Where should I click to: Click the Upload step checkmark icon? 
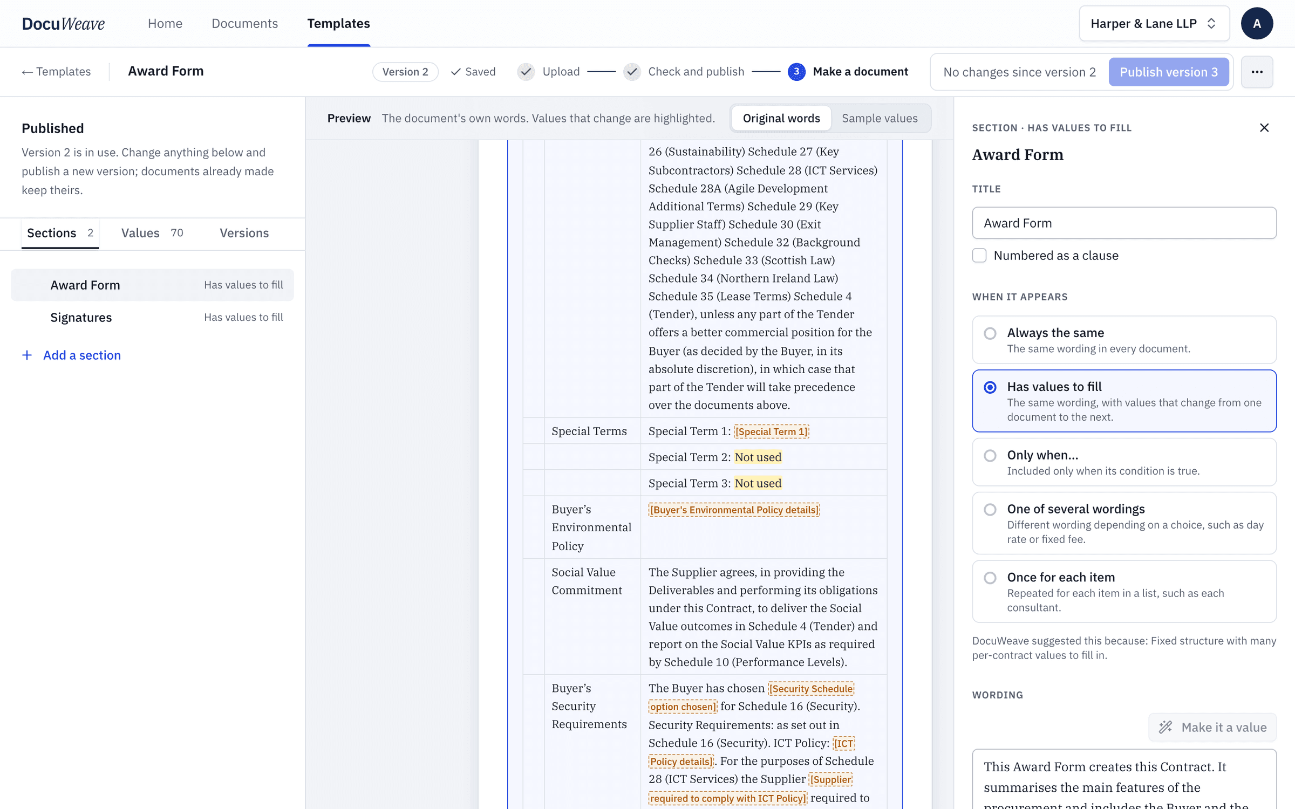point(526,72)
